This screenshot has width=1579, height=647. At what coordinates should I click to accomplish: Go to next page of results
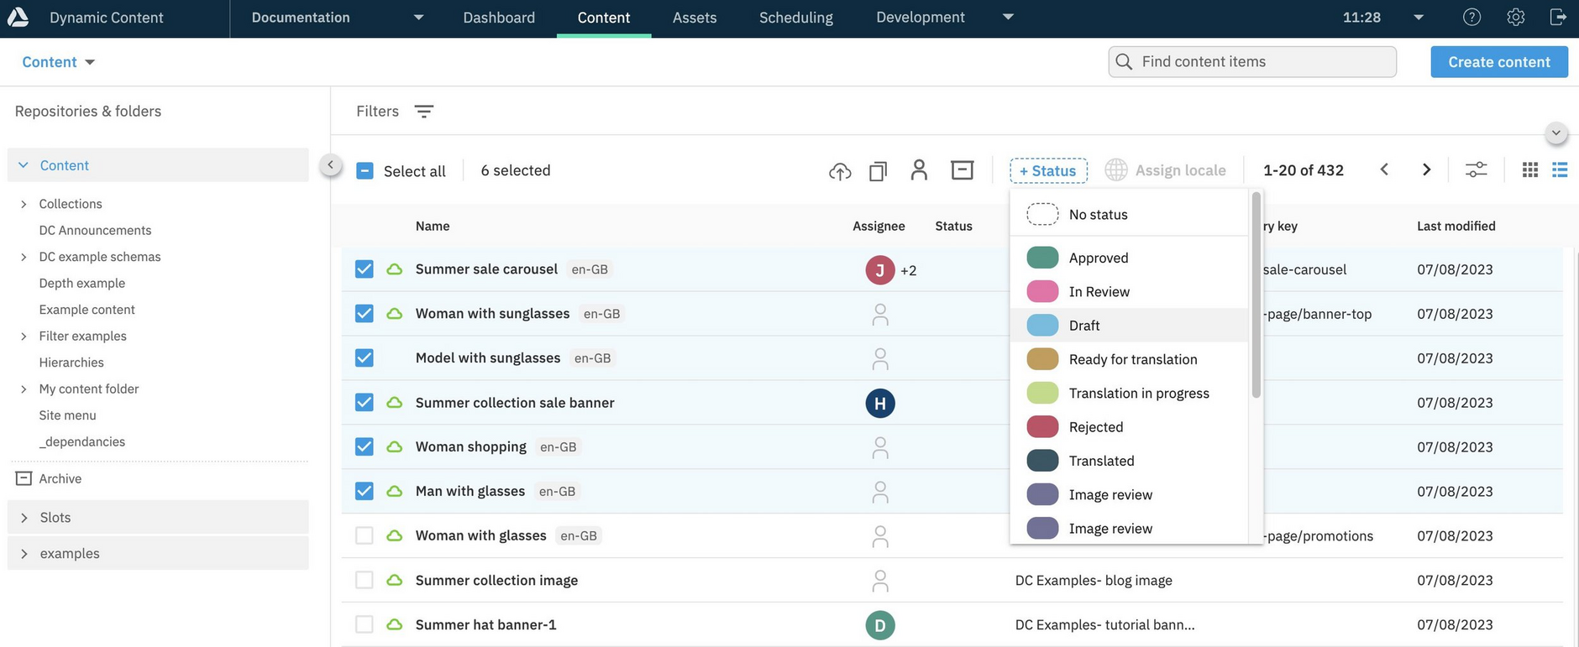coord(1426,170)
